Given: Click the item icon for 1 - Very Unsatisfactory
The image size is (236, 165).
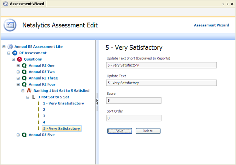Looking at the screenshot, I should click(39, 103).
